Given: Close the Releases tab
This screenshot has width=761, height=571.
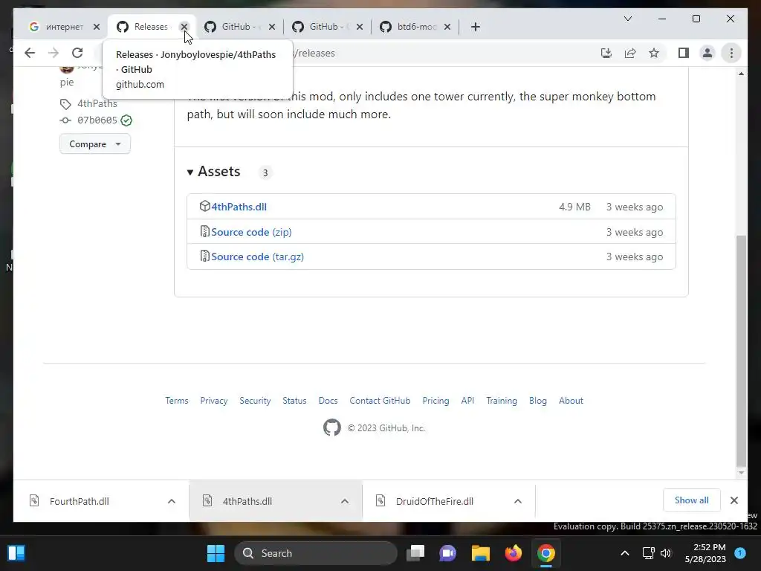Looking at the screenshot, I should 184,27.
